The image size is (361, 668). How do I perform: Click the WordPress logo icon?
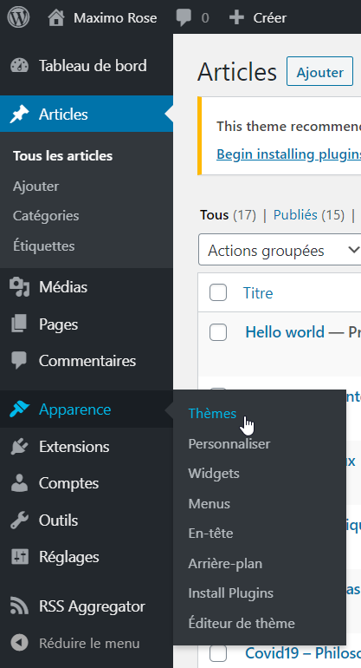click(x=18, y=17)
